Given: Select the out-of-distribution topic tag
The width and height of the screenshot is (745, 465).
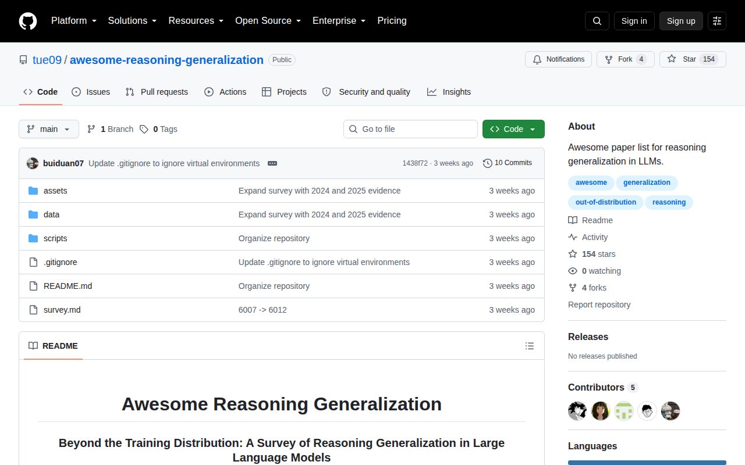Looking at the screenshot, I should pos(606,202).
